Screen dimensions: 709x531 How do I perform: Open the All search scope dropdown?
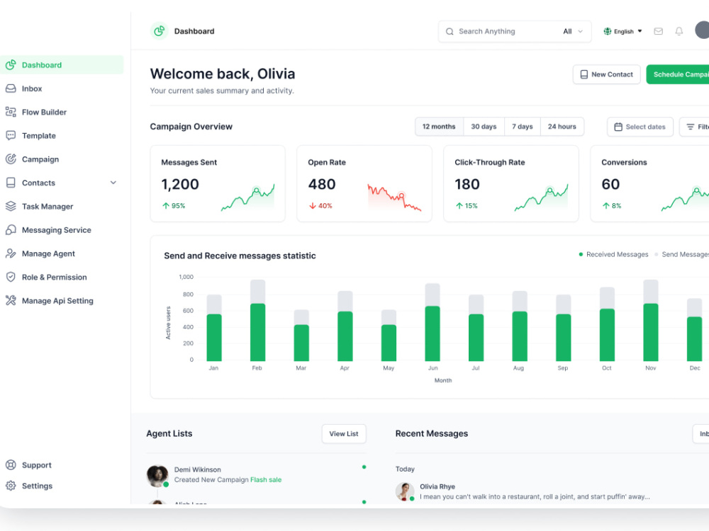pos(573,31)
